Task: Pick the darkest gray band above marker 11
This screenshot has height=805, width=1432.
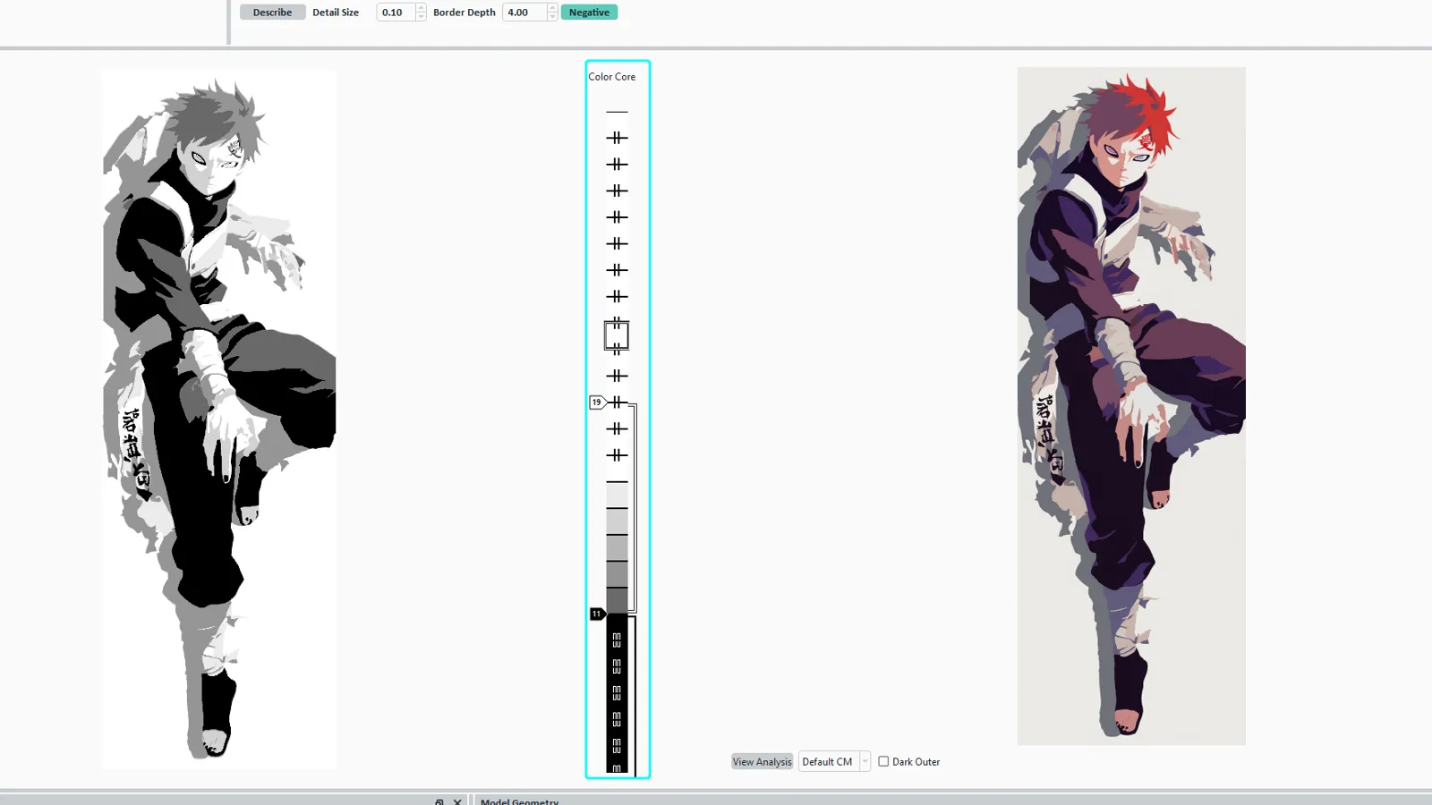Action: click(x=617, y=600)
